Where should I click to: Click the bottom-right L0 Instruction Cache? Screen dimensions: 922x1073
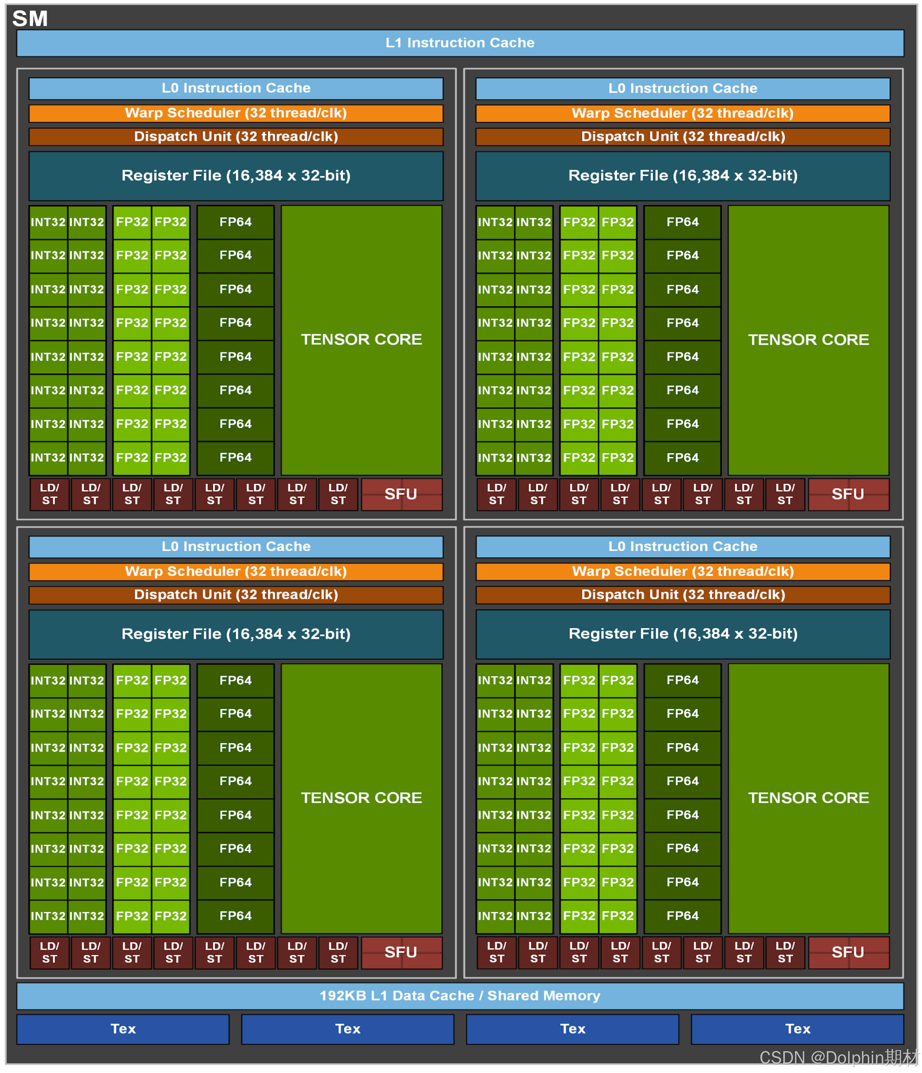click(x=682, y=547)
